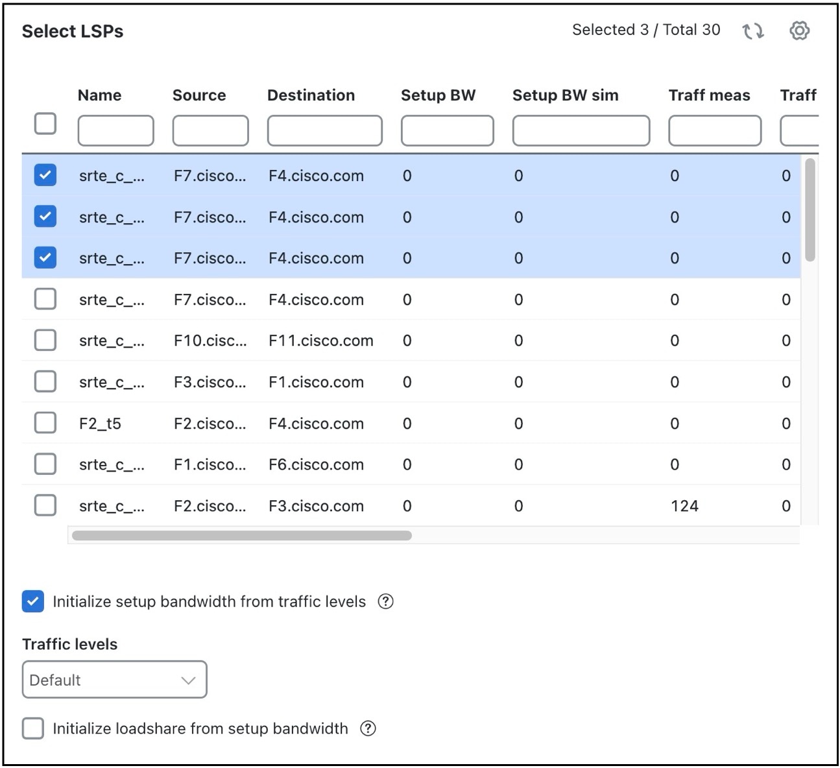Click the refresh table icon
The width and height of the screenshot is (840, 768).
(x=753, y=30)
